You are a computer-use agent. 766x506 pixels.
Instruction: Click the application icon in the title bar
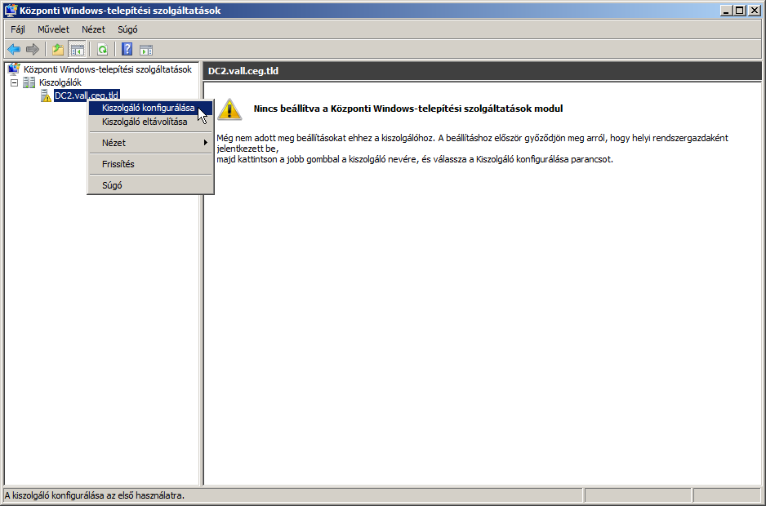(11, 11)
